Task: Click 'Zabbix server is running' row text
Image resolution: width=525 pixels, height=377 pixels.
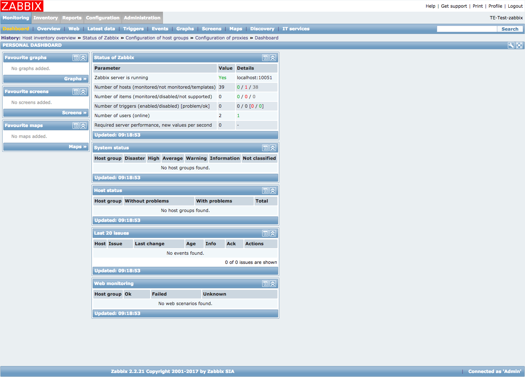Action: (x=121, y=78)
